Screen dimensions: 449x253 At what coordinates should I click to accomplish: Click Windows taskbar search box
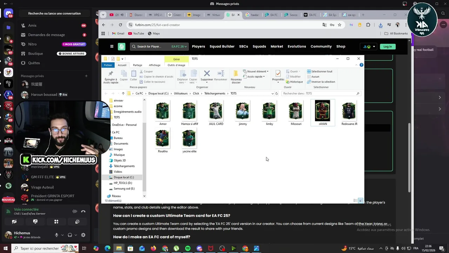46,248
